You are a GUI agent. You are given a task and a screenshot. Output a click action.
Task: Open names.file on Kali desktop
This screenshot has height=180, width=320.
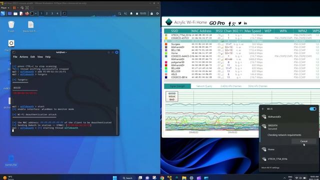pyautogui.click(x=11, y=160)
